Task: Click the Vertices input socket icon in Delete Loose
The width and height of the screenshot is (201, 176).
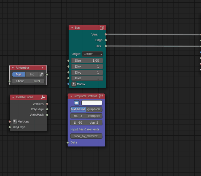Action: point(15,121)
